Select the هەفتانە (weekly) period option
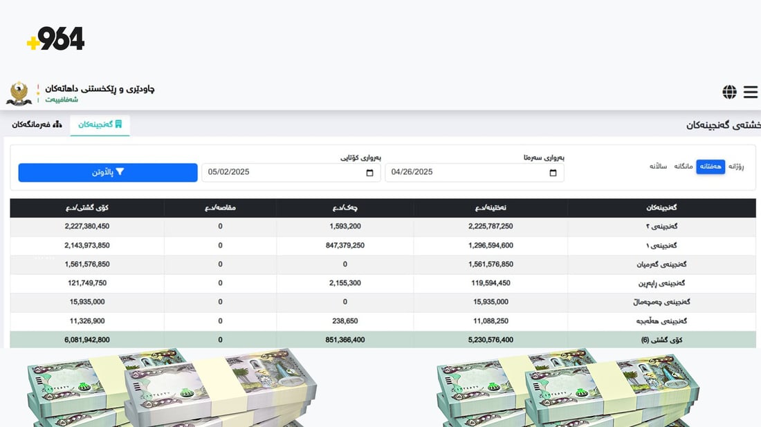761x427 pixels. click(x=710, y=167)
